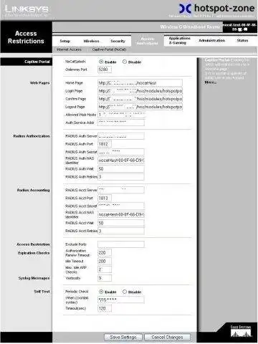
Task: Click the RADIUS Auth Server field
Action: point(121,136)
